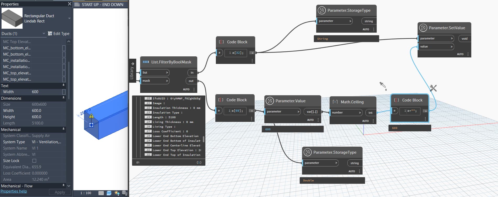Click the 'void' output port on Parameter.SetValue
Image resolution: width=498 pixels, height=197 pixels.
(x=464, y=39)
